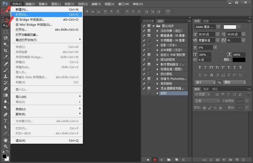Open the Adobe 黑体 font family dropdown
This screenshot has width=253, height=163.
(219, 27)
